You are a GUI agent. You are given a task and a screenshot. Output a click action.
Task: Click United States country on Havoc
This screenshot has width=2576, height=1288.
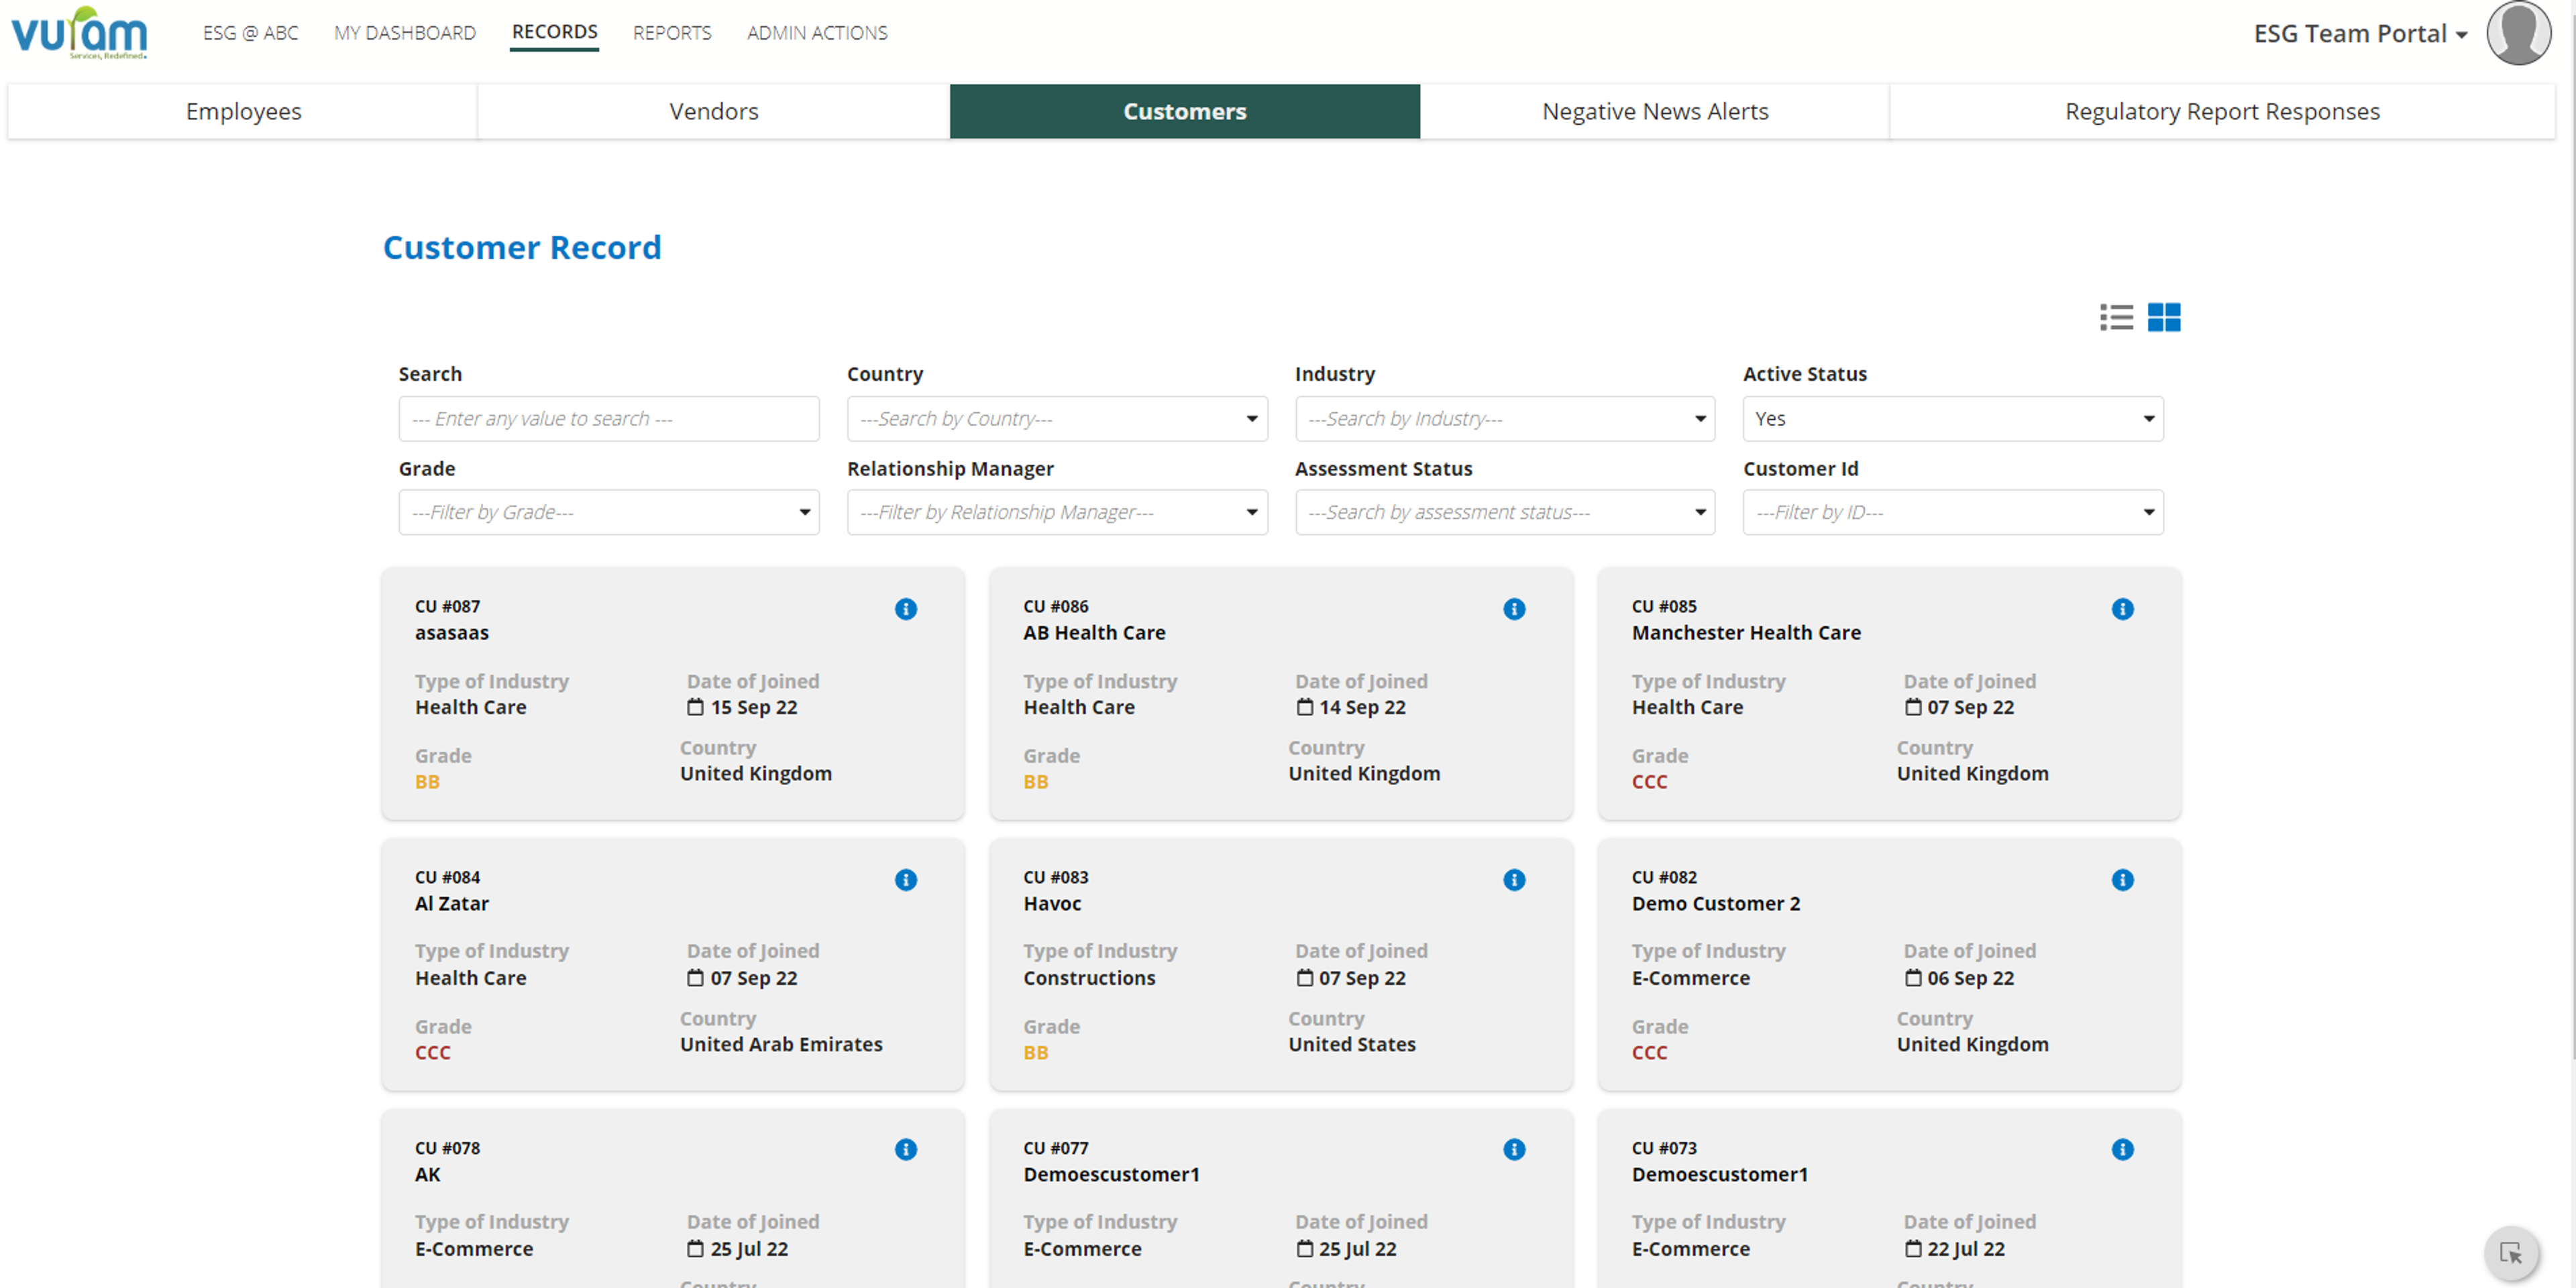pyautogui.click(x=1352, y=1044)
